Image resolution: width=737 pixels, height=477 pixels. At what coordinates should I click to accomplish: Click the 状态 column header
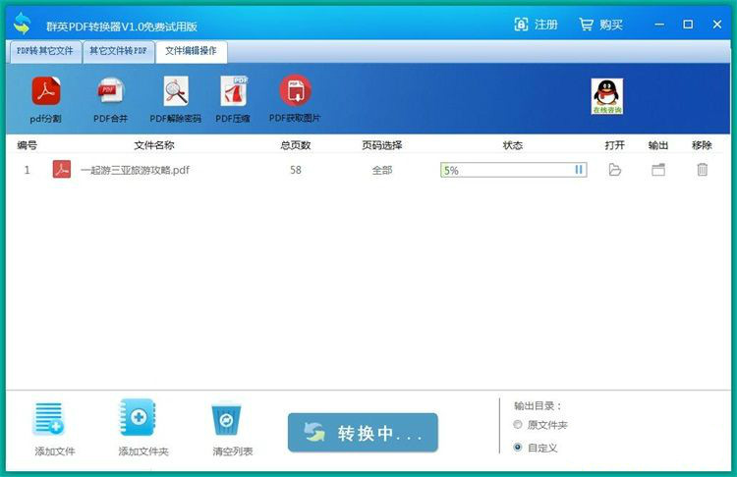click(513, 145)
